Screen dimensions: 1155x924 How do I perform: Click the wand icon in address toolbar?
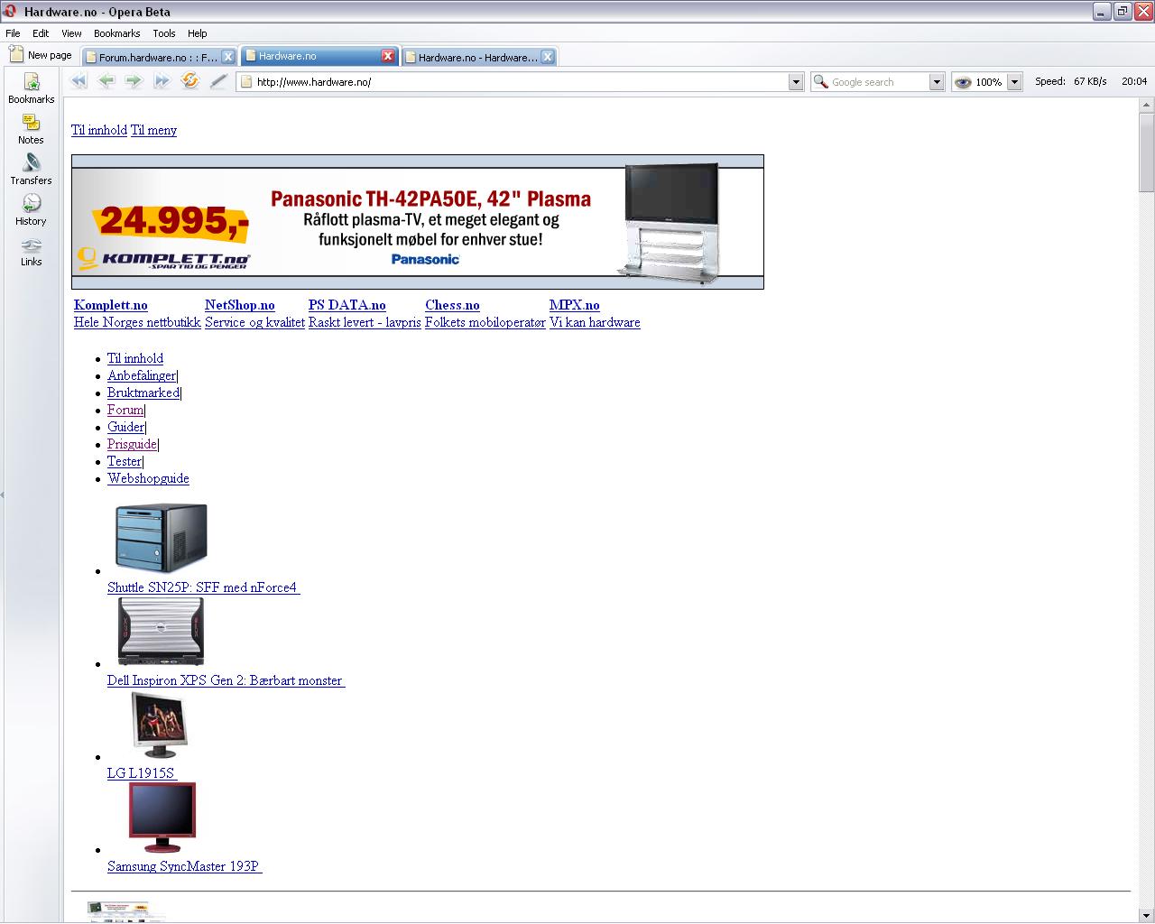click(218, 81)
